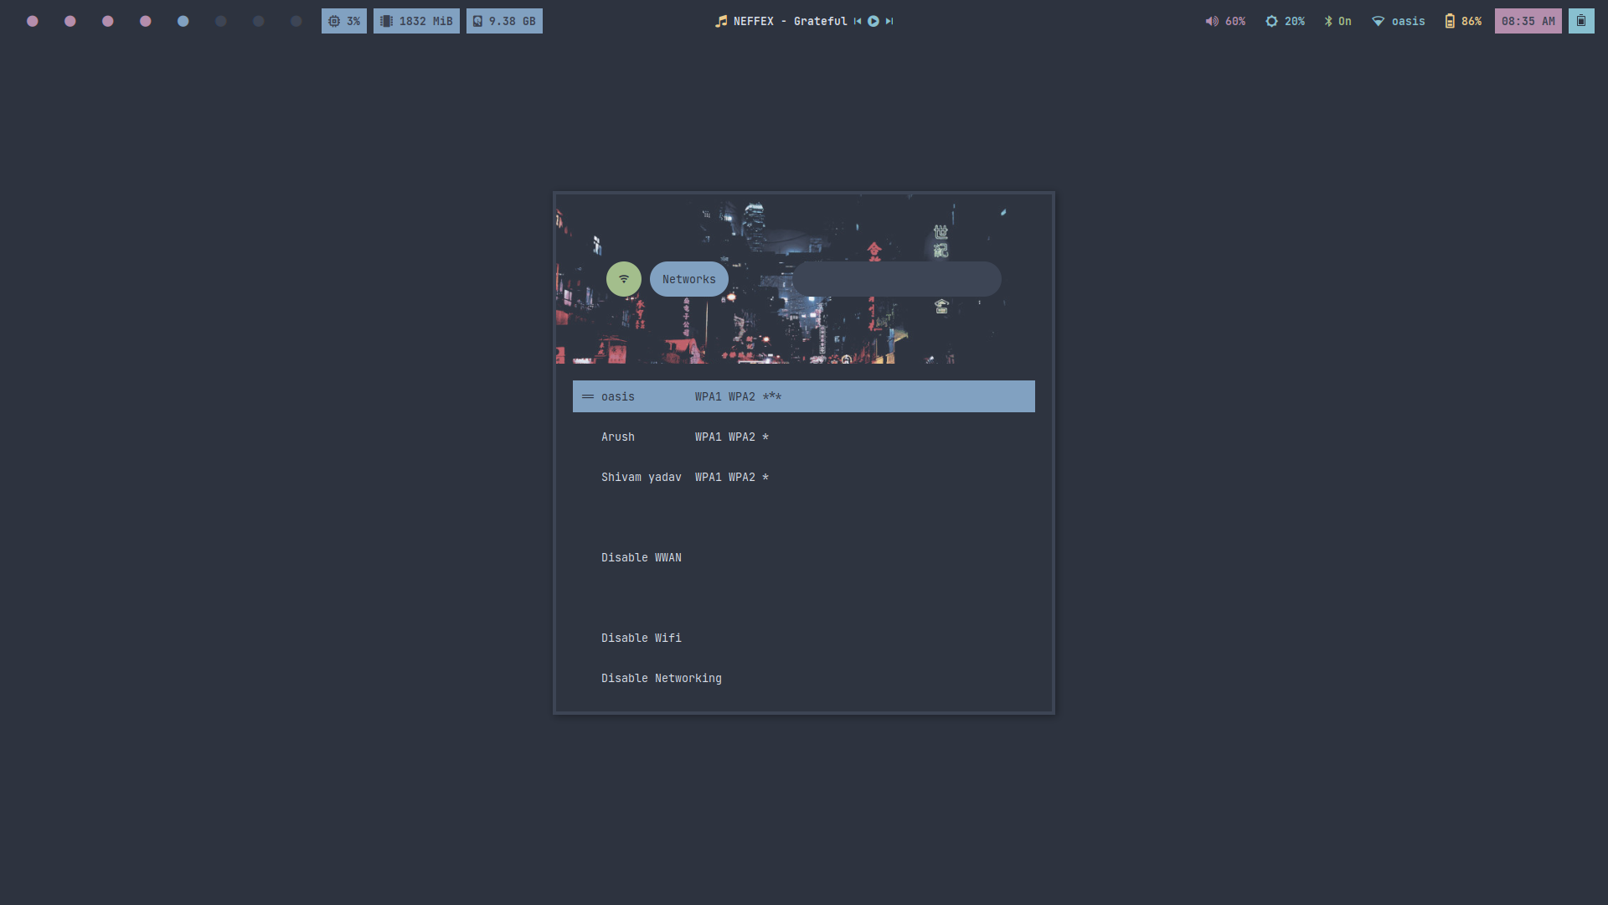Image resolution: width=1608 pixels, height=905 pixels.
Task: Click the CPU 3% usage module
Action: tap(343, 21)
